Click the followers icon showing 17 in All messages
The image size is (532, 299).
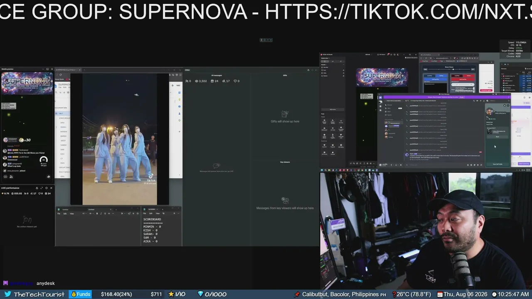[223, 81]
